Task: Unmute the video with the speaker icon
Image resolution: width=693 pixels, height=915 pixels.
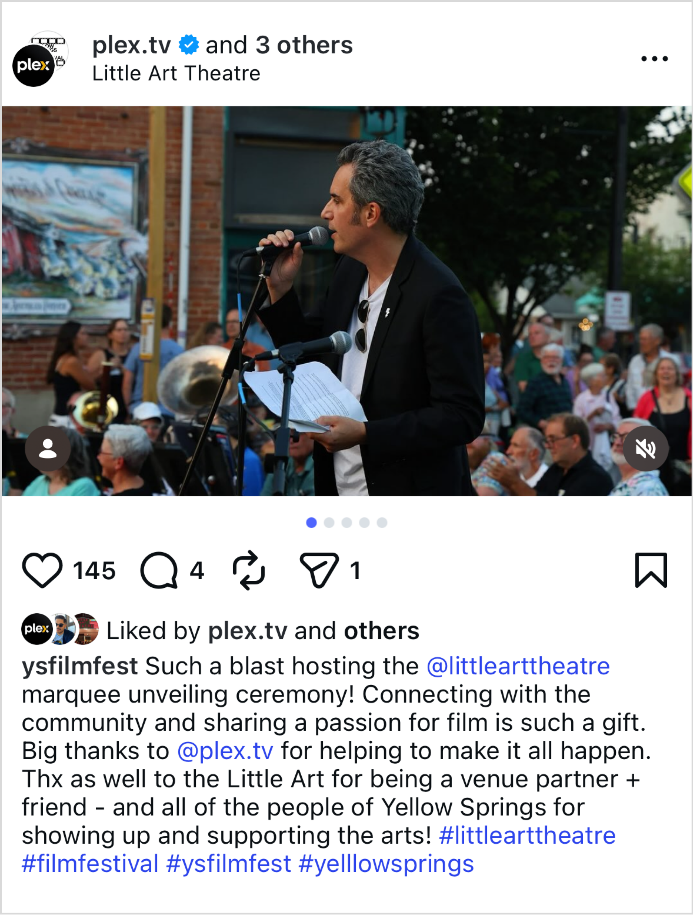Action: coord(645,449)
